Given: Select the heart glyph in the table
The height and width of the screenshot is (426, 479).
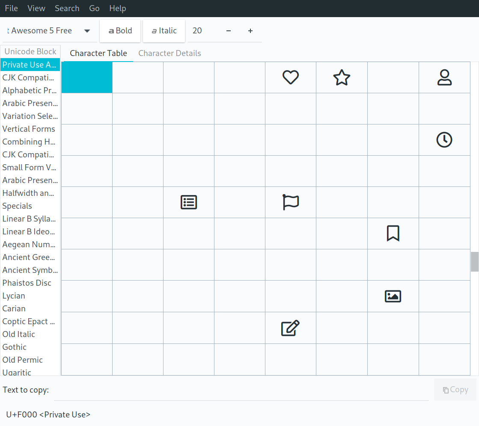Looking at the screenshot, I should 291,77.
